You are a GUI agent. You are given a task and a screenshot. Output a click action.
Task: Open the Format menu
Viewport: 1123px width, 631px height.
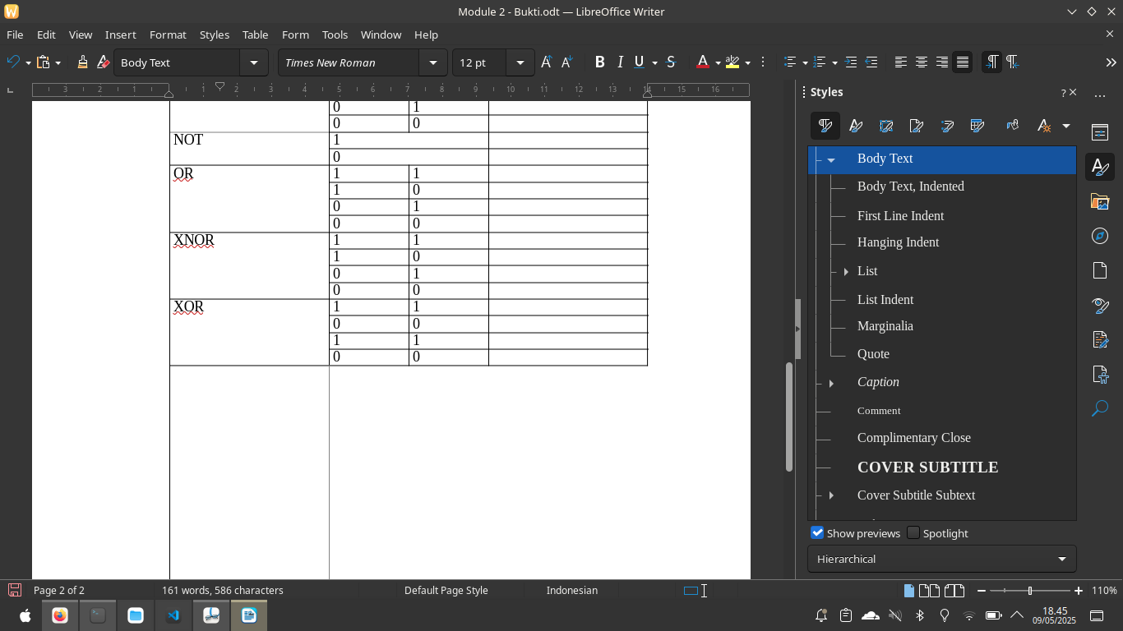168,35
